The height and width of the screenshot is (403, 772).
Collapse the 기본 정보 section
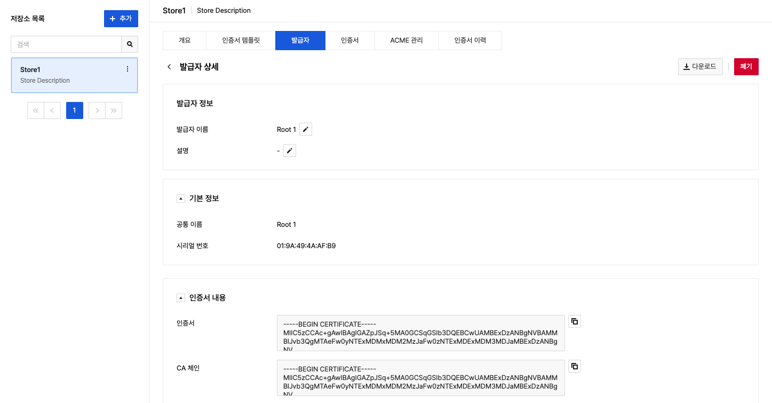tap(181, 198)
